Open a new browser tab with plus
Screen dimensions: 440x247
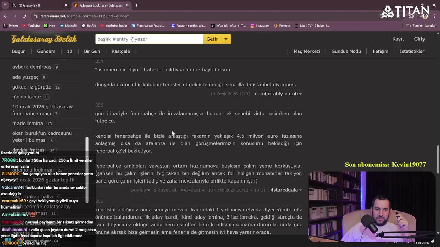click(x=136, y=5)
